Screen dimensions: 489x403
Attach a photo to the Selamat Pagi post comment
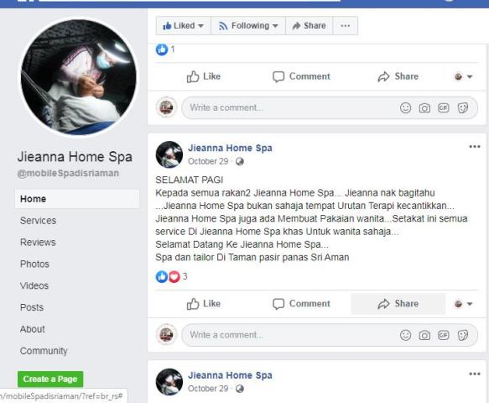click(424, 335)
